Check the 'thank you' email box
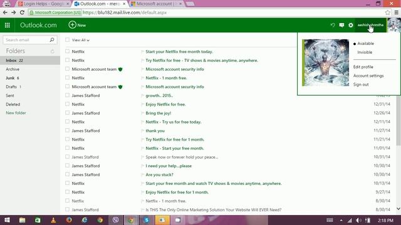Viewport: 401px width, 225px height. pos(67,131)
